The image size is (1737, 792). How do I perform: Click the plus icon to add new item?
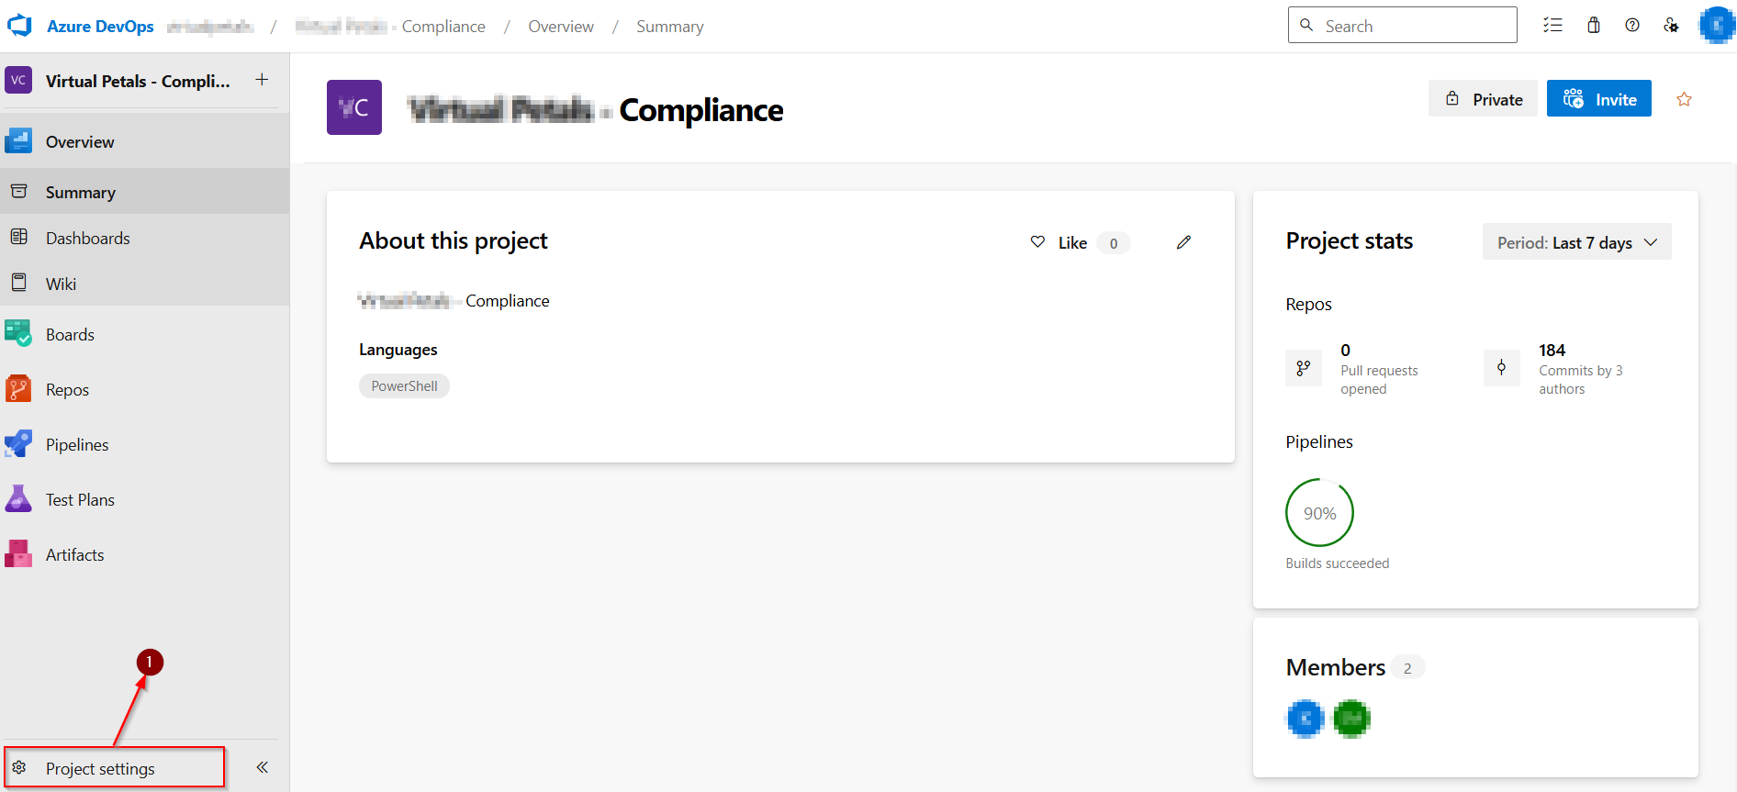(x=262, y=80)
